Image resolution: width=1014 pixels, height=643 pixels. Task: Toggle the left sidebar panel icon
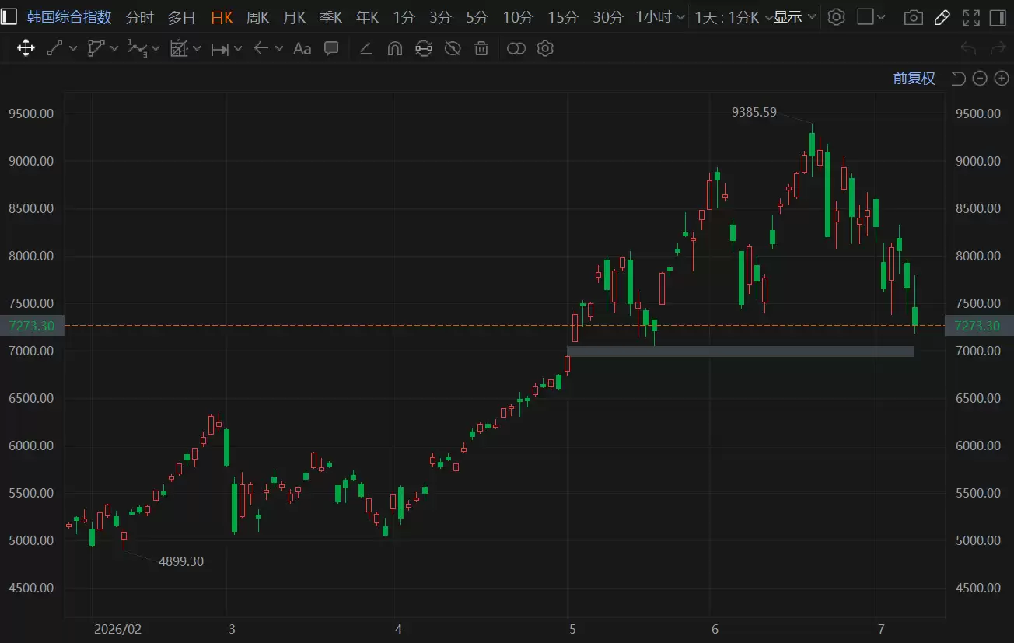[9, 17]
